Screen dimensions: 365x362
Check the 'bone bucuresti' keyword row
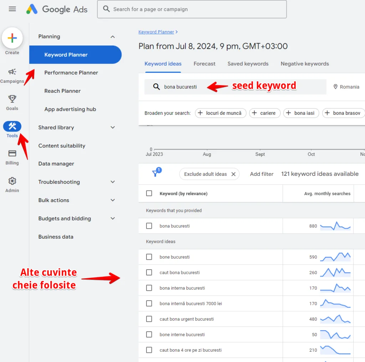(x=149, y=257)
